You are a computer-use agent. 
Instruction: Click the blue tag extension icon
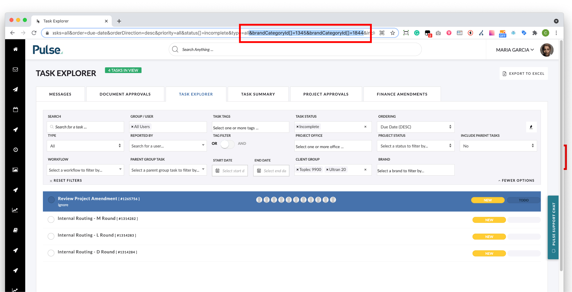[524, 33]
